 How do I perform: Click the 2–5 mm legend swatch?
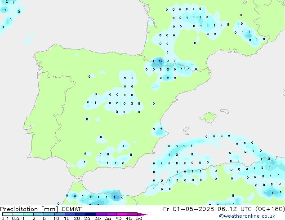tap(39, 214)
